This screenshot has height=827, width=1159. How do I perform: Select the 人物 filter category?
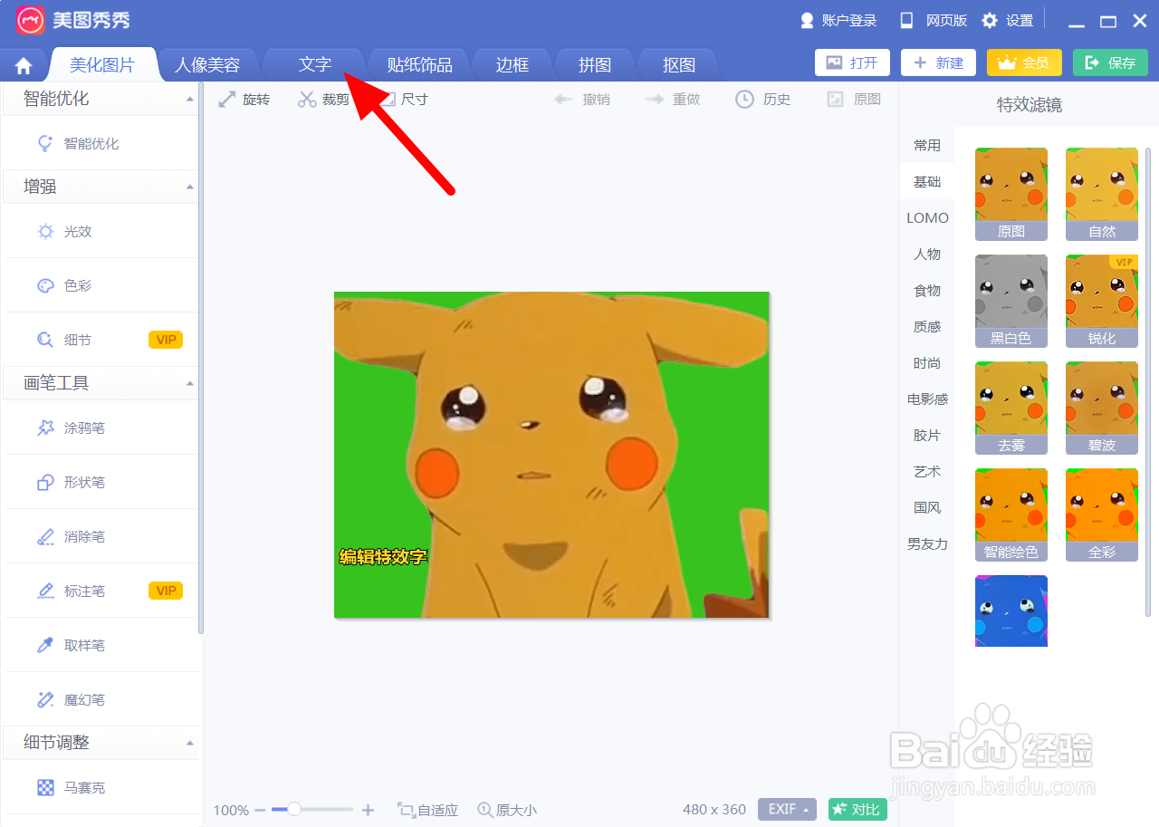tap(927, 254)
